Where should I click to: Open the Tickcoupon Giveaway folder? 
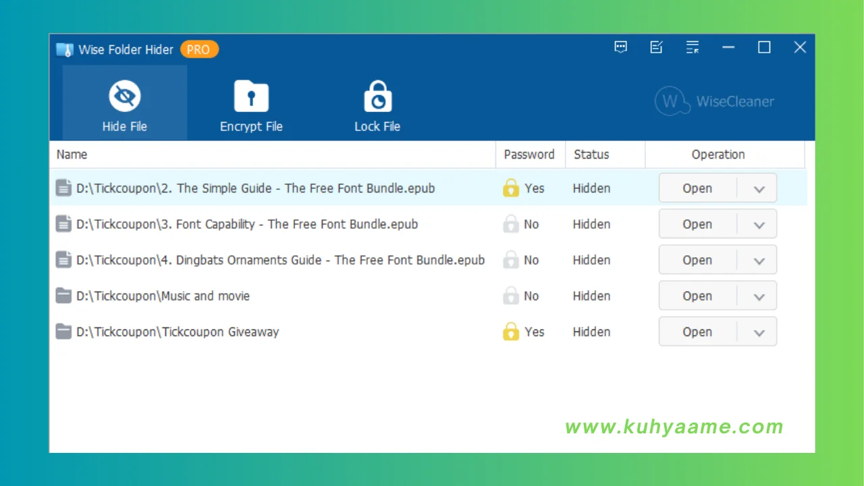tap(697, 331)
